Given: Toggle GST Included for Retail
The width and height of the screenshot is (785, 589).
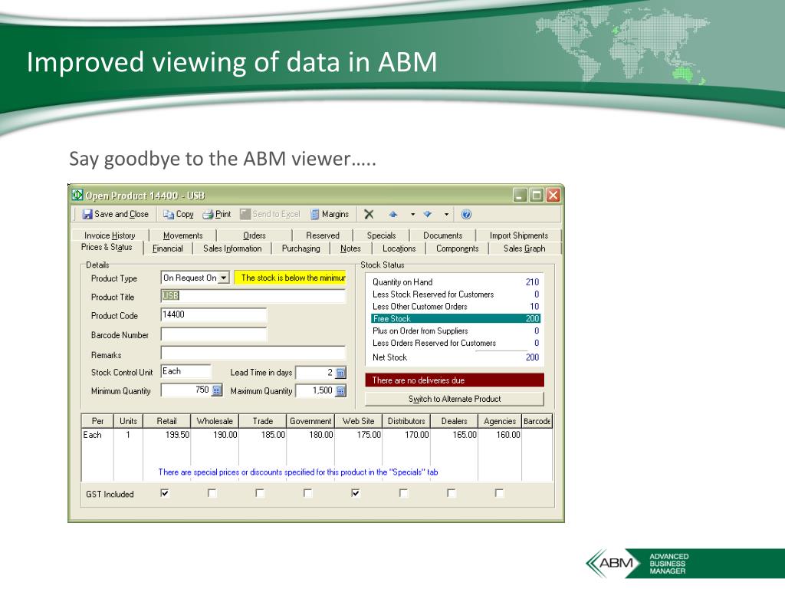Looking at the screenshot, I should click(x=165, y=493).
